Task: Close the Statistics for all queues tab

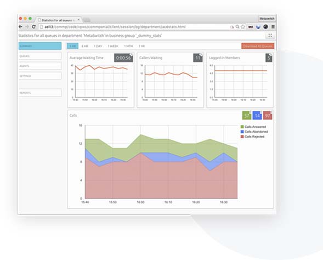Action: [x=78, y=20]
